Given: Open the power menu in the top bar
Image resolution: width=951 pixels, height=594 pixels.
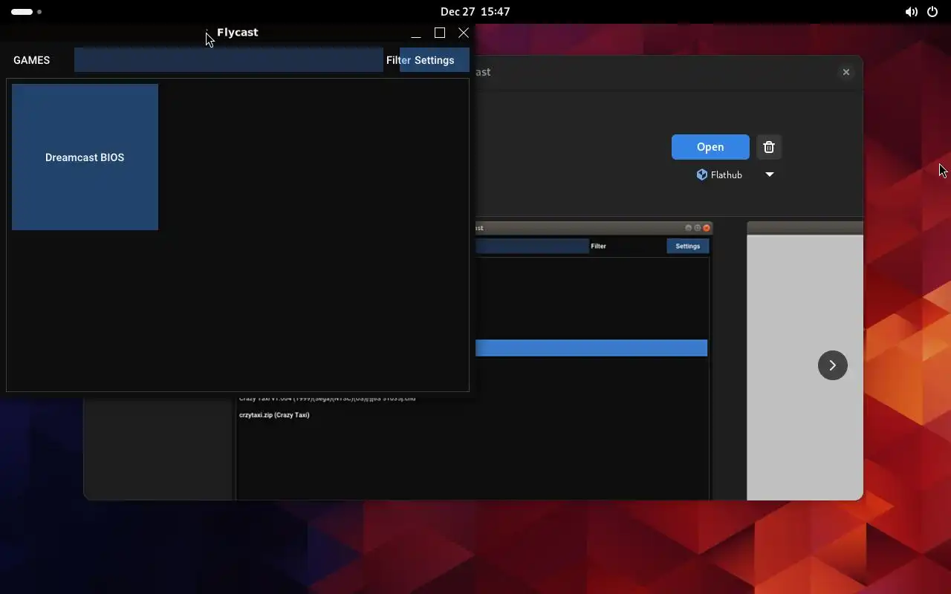Looking at the screenshot, I should click(x=932, y=12).
